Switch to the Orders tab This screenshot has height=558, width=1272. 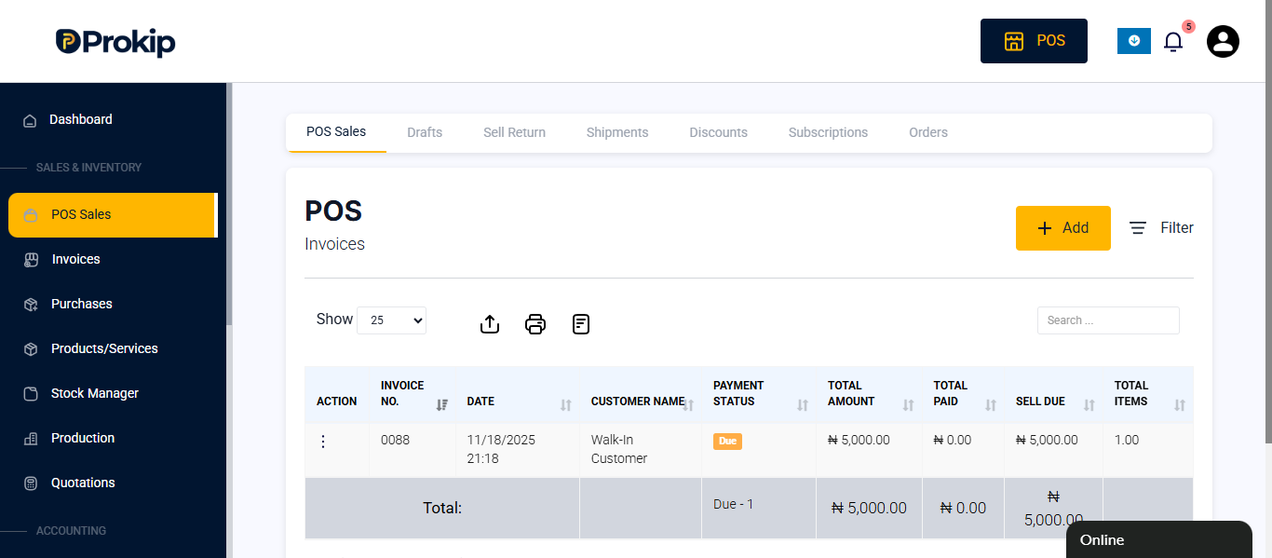click(928, 132)
